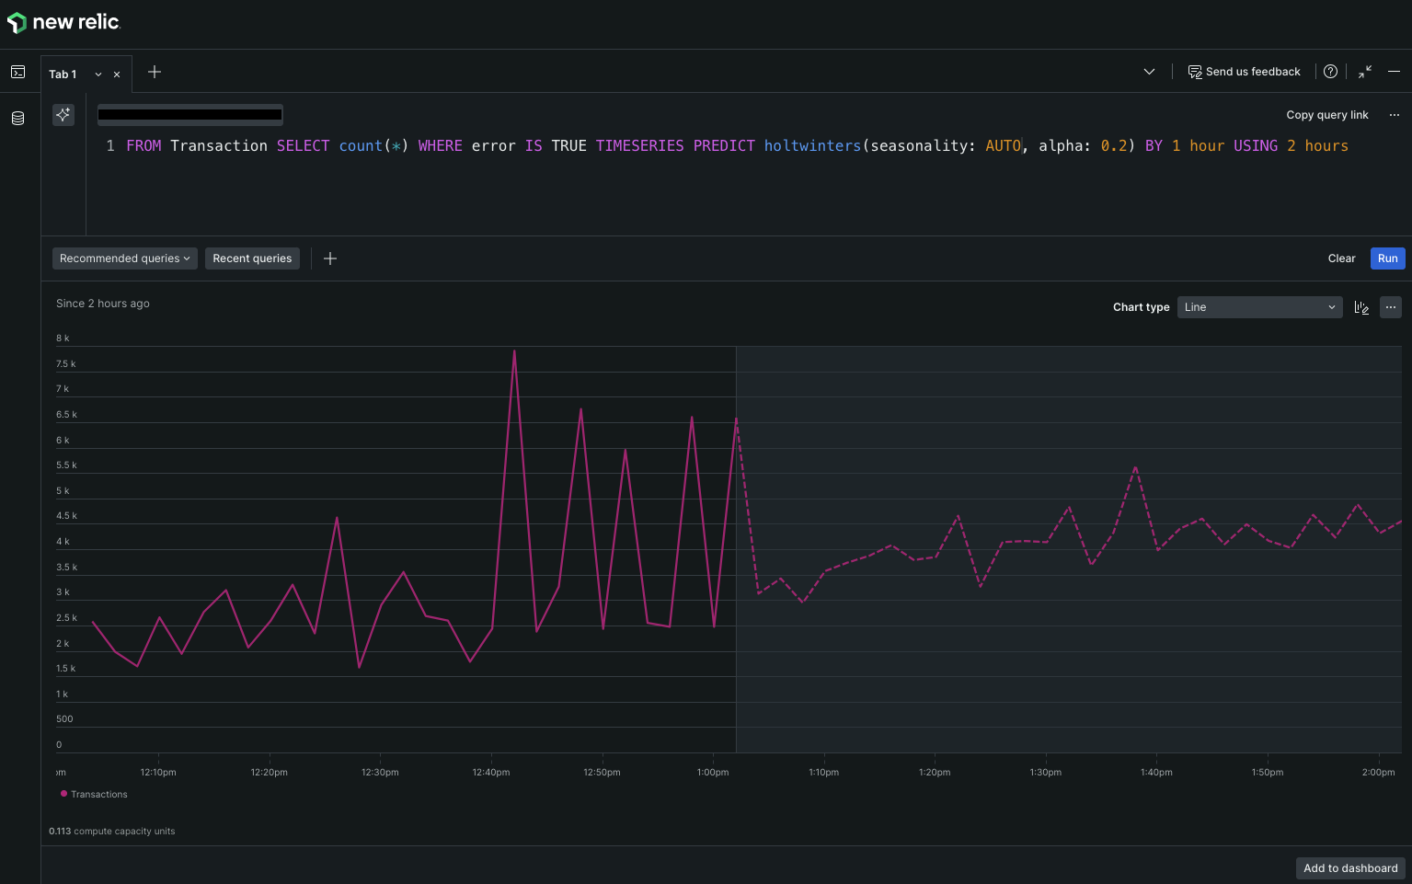Click the chart customization icon beside Line
1412x884 pixels.
[1361, 307]
